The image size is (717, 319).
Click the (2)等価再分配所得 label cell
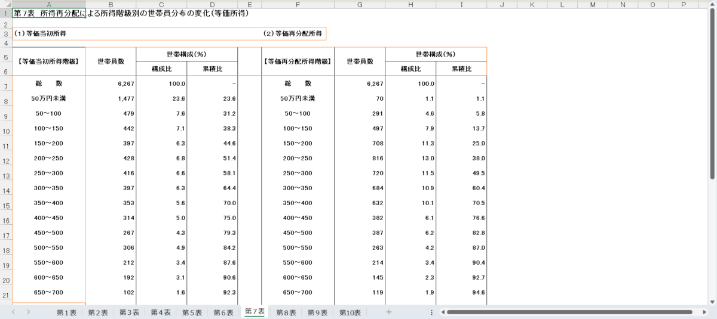(293, 34)
